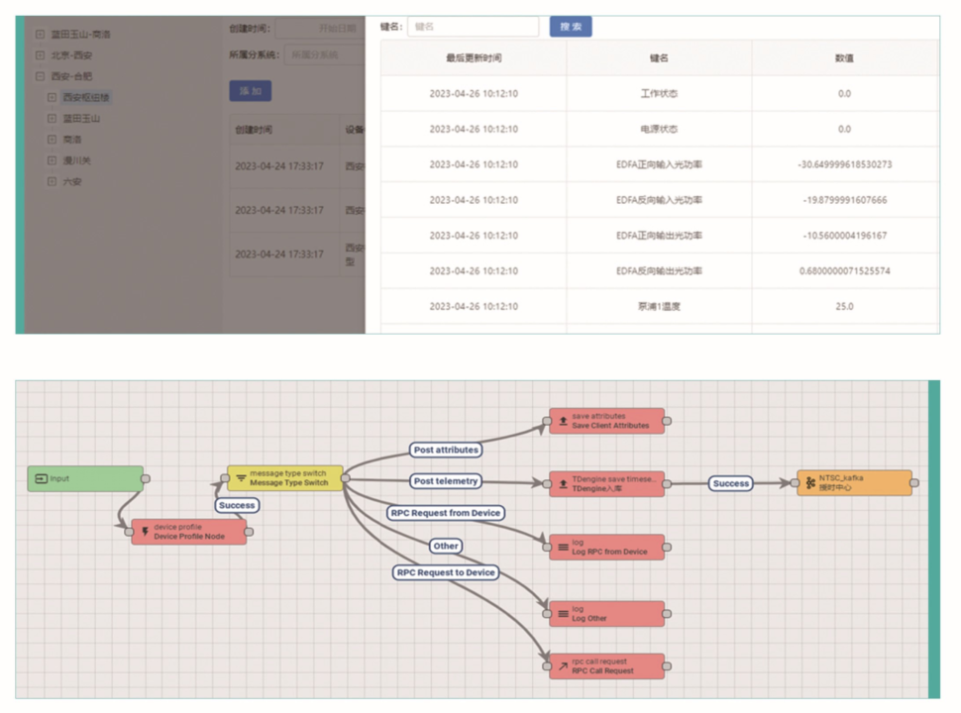Click the TDengine save timeseries node icon
961x713 pixels.
(x=564, y=484)
